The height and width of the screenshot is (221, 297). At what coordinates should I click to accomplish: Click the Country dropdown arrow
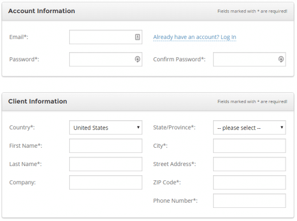click(x=138, y=127)
